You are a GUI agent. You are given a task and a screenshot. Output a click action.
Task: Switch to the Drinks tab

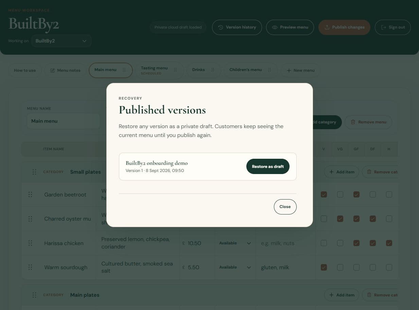[198, 70]
